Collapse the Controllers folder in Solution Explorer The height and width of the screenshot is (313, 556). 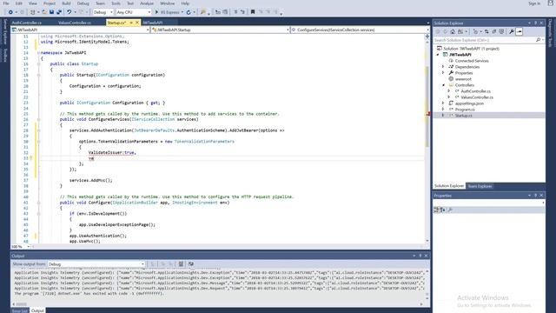coord(443,85)
